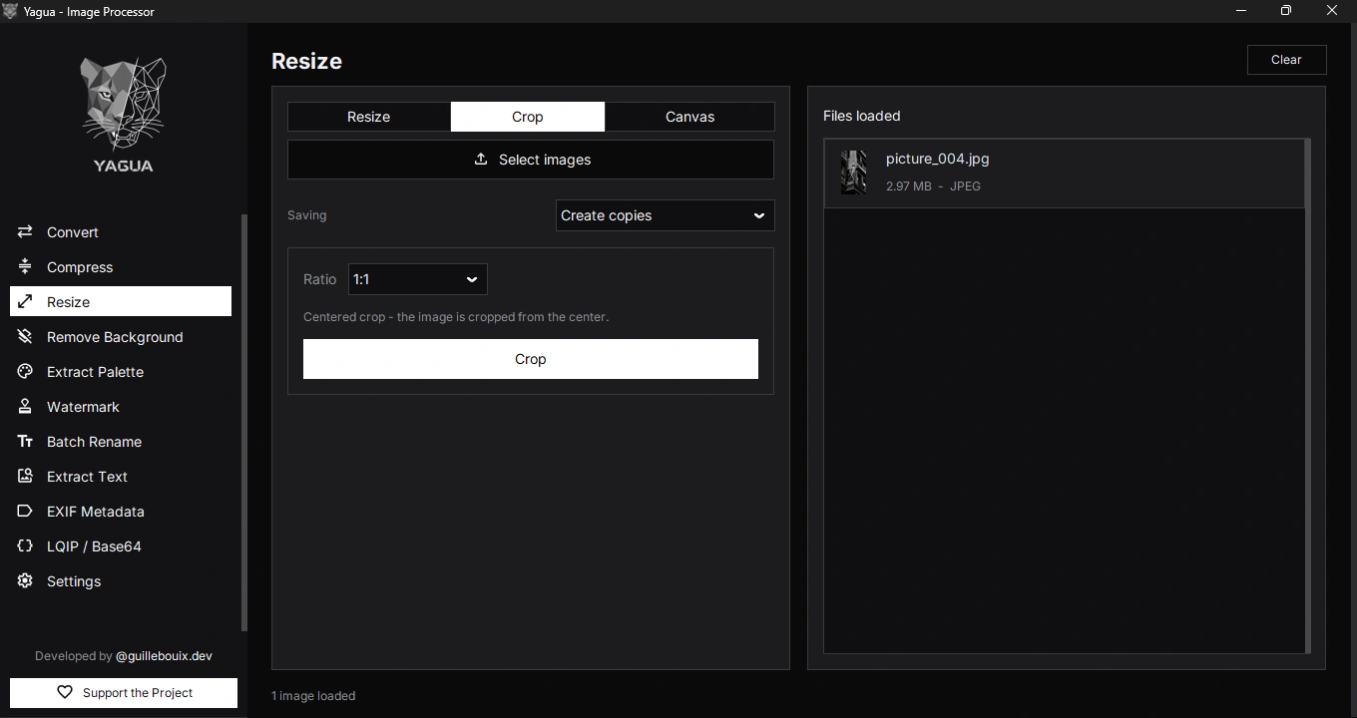Click the Extract Text icon
Viewport: 1357px width, 718px height.
coord(25,476)
